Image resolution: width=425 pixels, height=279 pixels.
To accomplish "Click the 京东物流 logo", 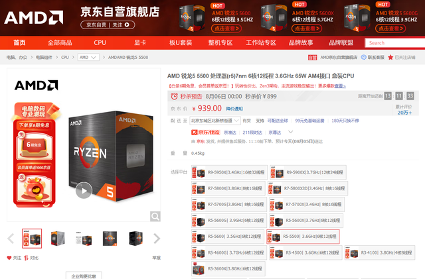I will pyautogui.click(x=205, y=133).
